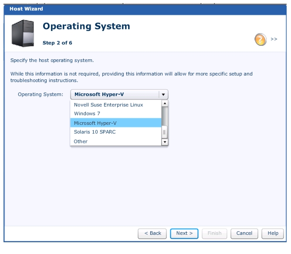The height and width of the screenshot is (254, 291).
Task: Go to previous step with Back
Action: 152,233
